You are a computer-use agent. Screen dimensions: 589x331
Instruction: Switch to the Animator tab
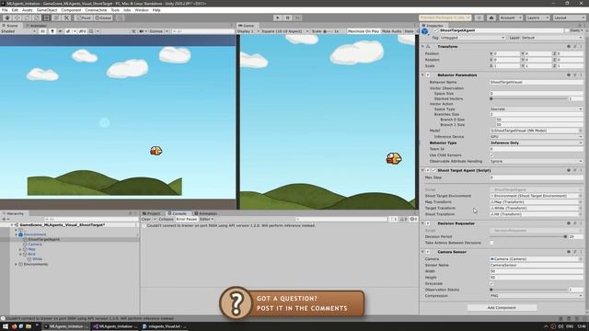click(36, 26)
